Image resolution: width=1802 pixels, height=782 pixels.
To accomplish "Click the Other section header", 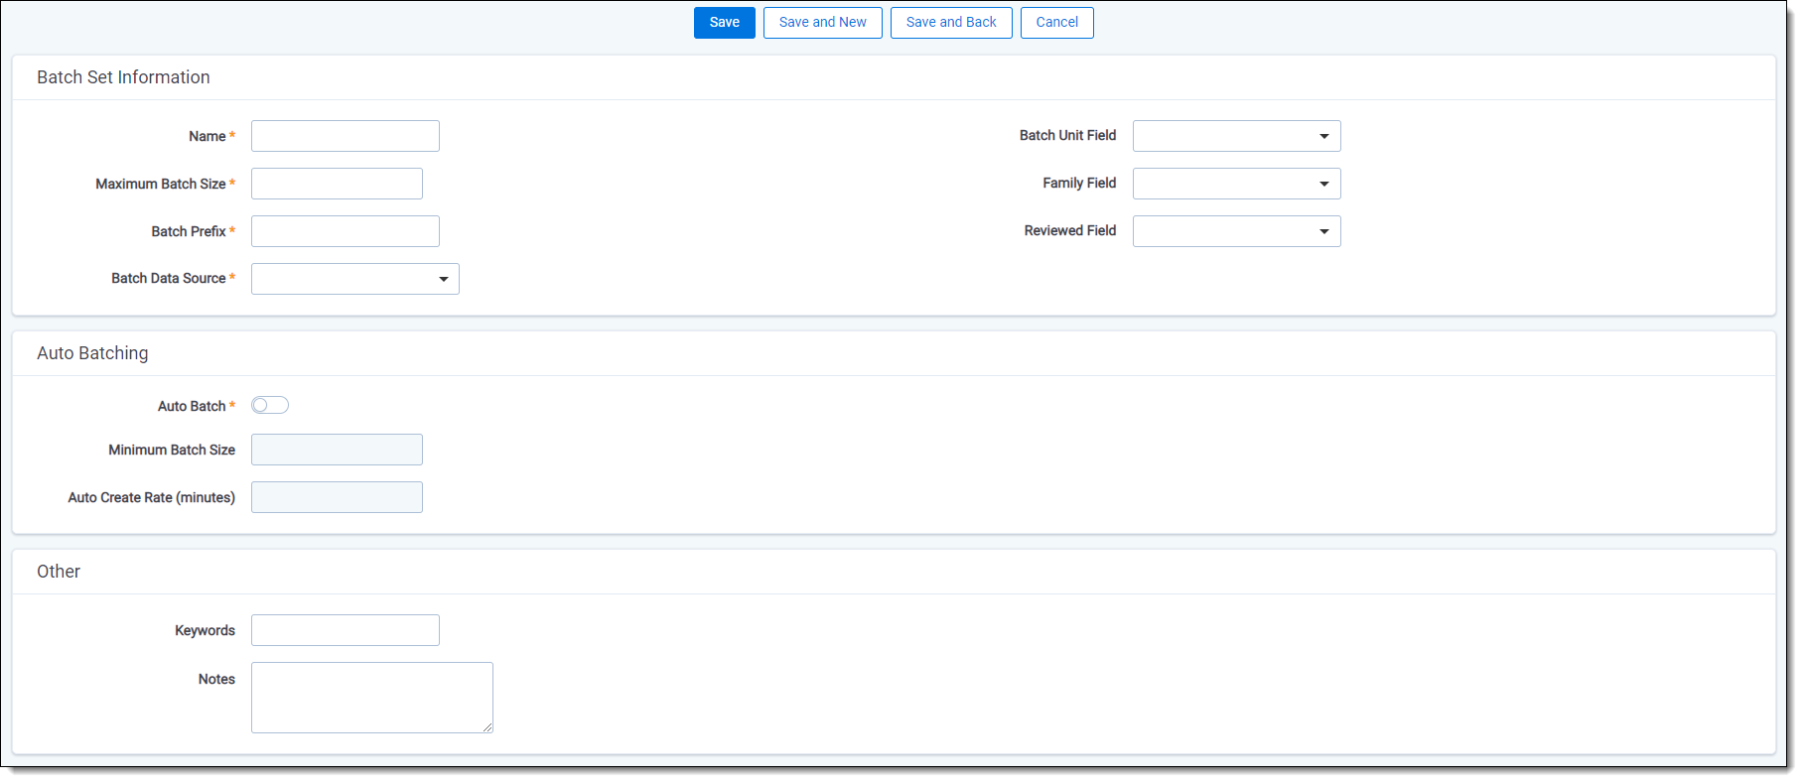I will (x=59, y=572).
